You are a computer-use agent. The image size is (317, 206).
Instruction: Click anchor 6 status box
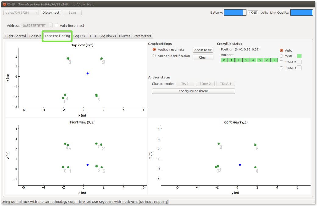[x=267, y=60]
